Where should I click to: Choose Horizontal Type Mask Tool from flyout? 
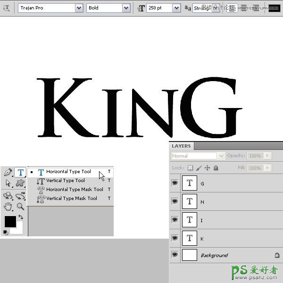75,190
